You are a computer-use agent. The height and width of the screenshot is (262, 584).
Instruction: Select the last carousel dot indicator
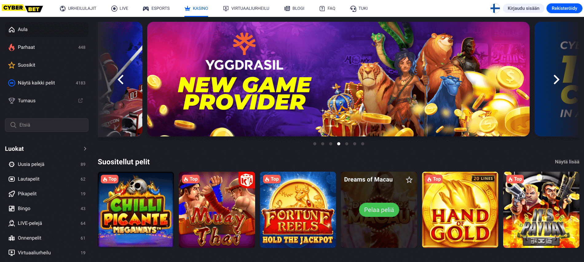(x=363, y=144)
